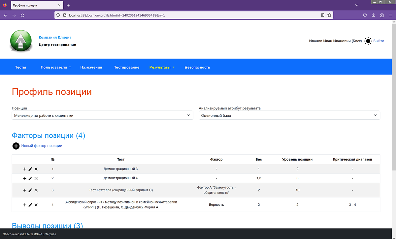Open the Безопасность navigation item
Image resolution: width=396 pixels, height=239 pixels.
click(x=197, y=67)
